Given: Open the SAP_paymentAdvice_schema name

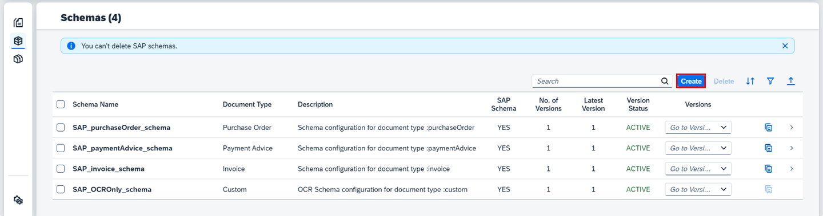Looking at the screenshot, I should pyautogui.click(x=122, y=148).
